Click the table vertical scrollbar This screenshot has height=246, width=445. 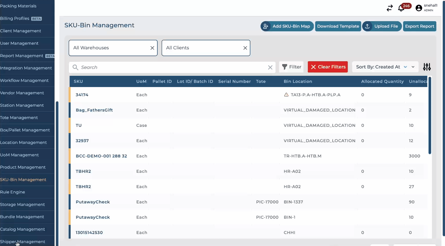430,115
